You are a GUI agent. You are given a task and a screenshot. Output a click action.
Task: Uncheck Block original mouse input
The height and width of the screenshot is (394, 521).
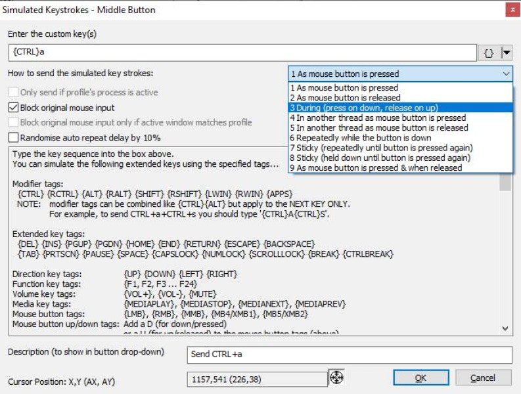(14, 108)
